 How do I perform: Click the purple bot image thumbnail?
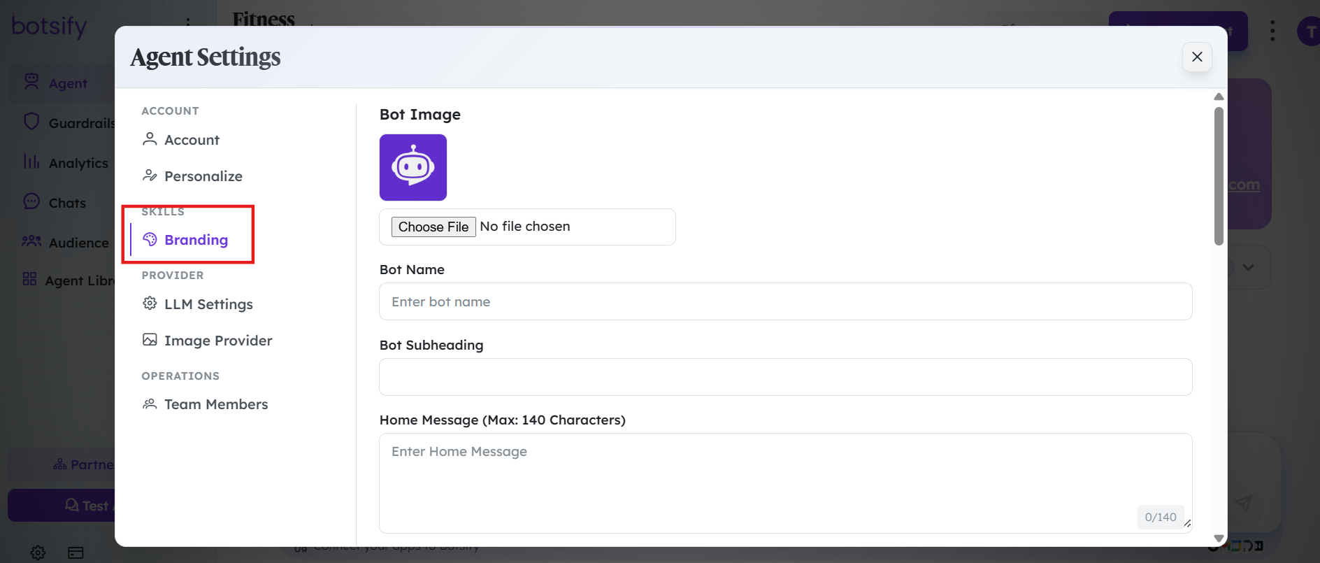tap(413, 168)
